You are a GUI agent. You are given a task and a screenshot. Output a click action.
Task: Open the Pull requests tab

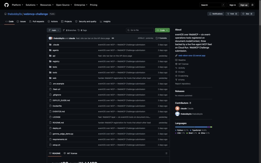37,21
